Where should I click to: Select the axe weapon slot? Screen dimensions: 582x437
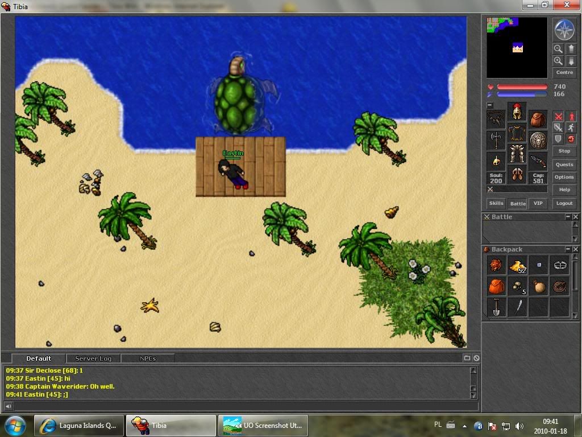point(496,140)
